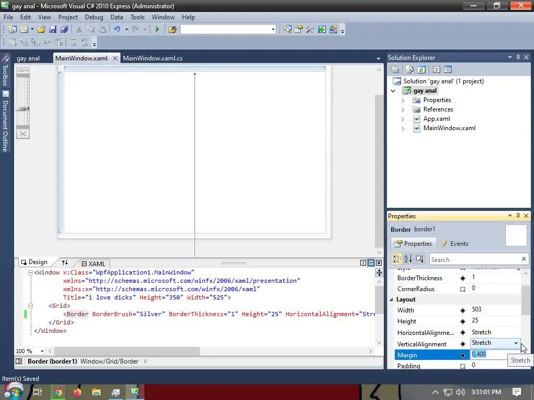This screenshot has width=534, height=400.
Task: Open the Tools menu
Action: pyautogui.click(x=137, y=17)
